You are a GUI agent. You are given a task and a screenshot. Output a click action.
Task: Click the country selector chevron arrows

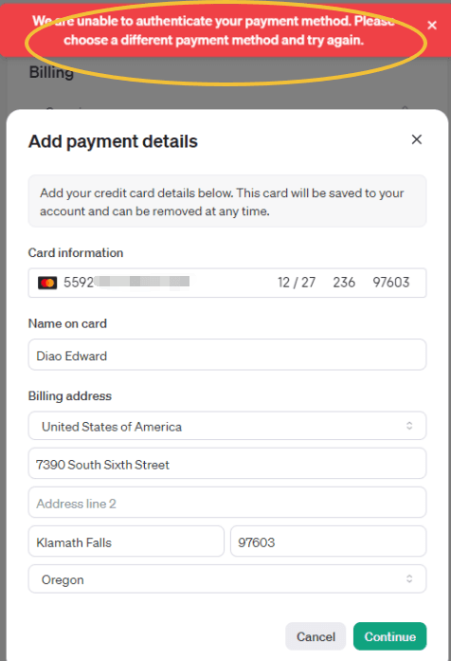coord(409,426)
